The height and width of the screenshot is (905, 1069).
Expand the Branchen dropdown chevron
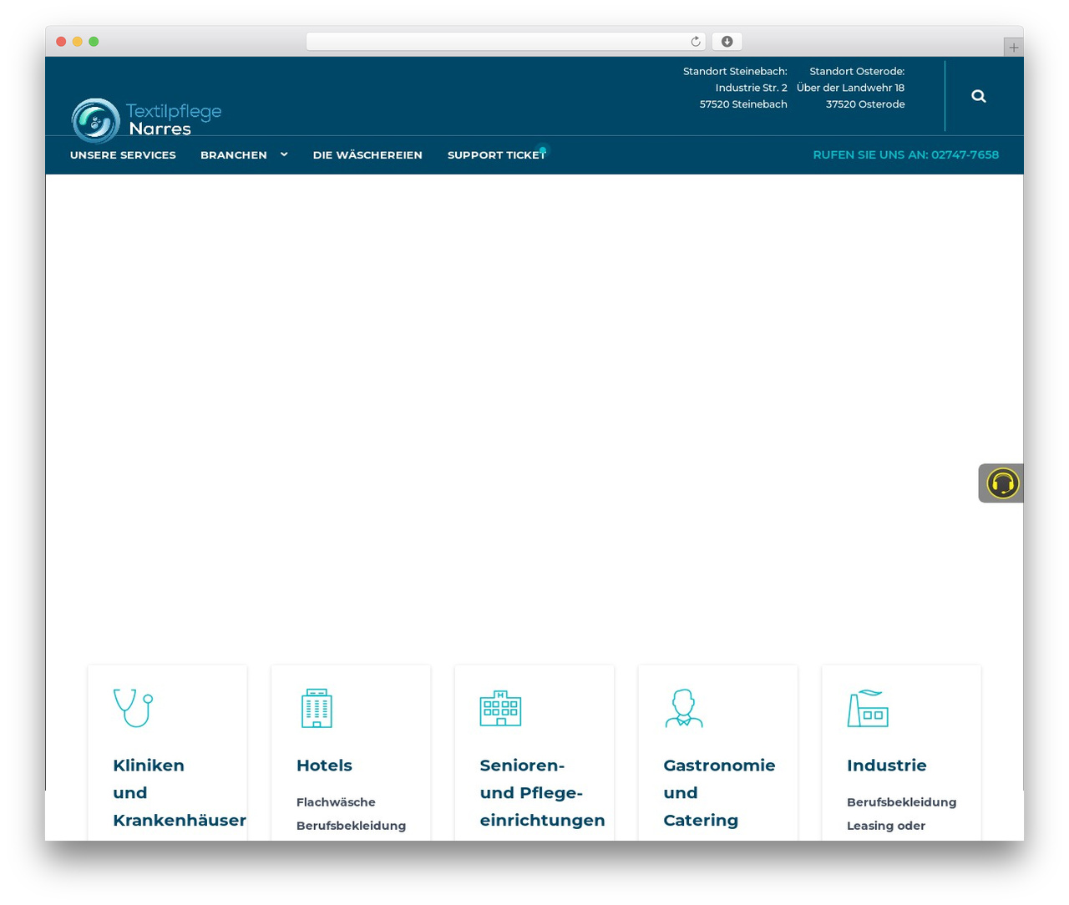click(x=284, y=154)
